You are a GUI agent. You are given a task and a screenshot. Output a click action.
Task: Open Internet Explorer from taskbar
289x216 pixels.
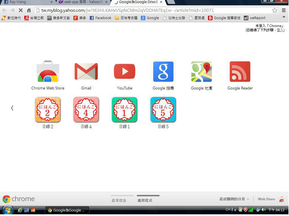point(20,210)
